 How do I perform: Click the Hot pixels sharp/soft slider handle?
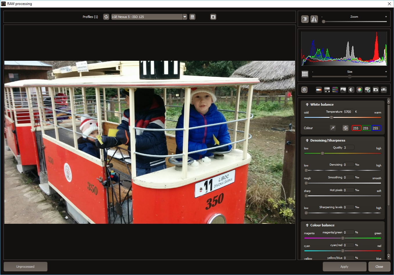point(306,196)
